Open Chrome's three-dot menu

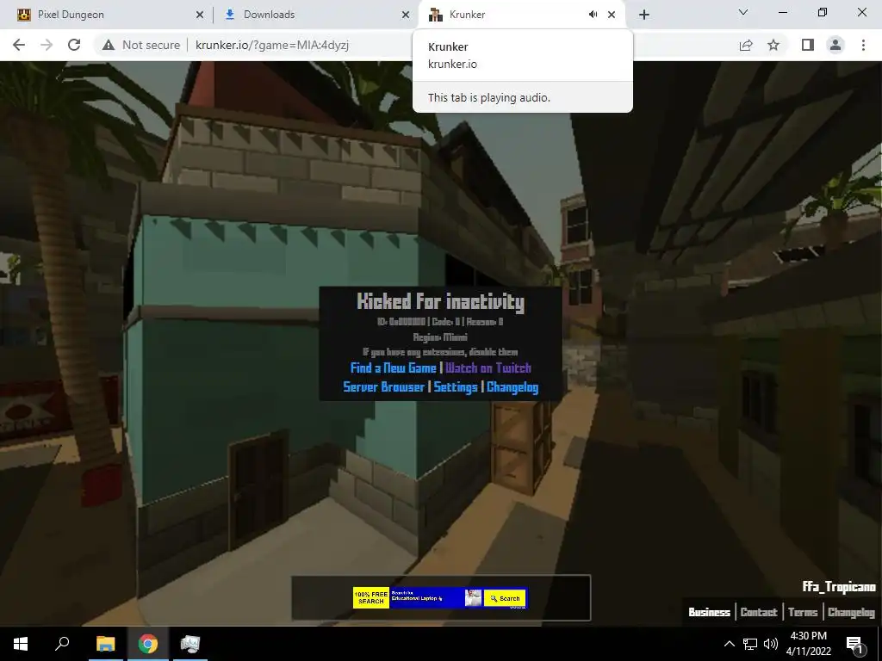pos(863,45)
